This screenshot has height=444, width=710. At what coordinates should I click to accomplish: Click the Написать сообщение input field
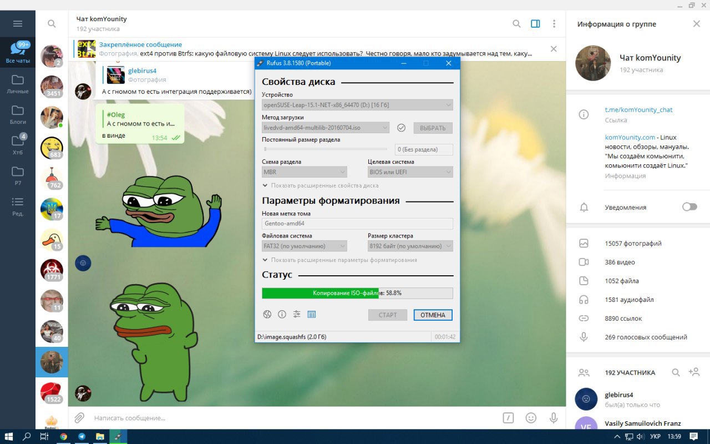(294, 418)
